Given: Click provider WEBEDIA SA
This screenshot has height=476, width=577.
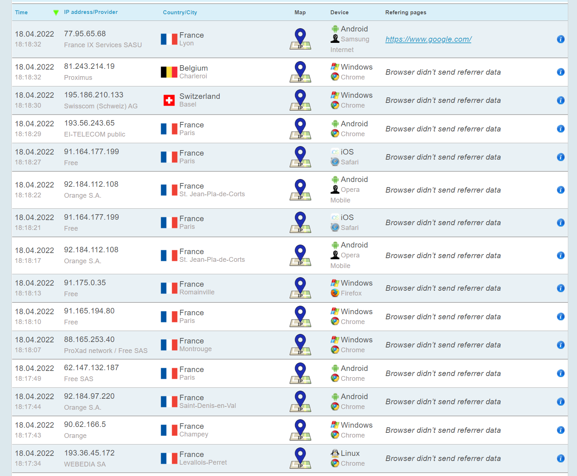Looking at the screenshot, I should click(x=85, y=464).
